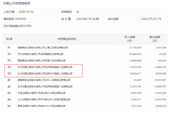Click the 无 value beside 异常期间

(x=78, y=12)
